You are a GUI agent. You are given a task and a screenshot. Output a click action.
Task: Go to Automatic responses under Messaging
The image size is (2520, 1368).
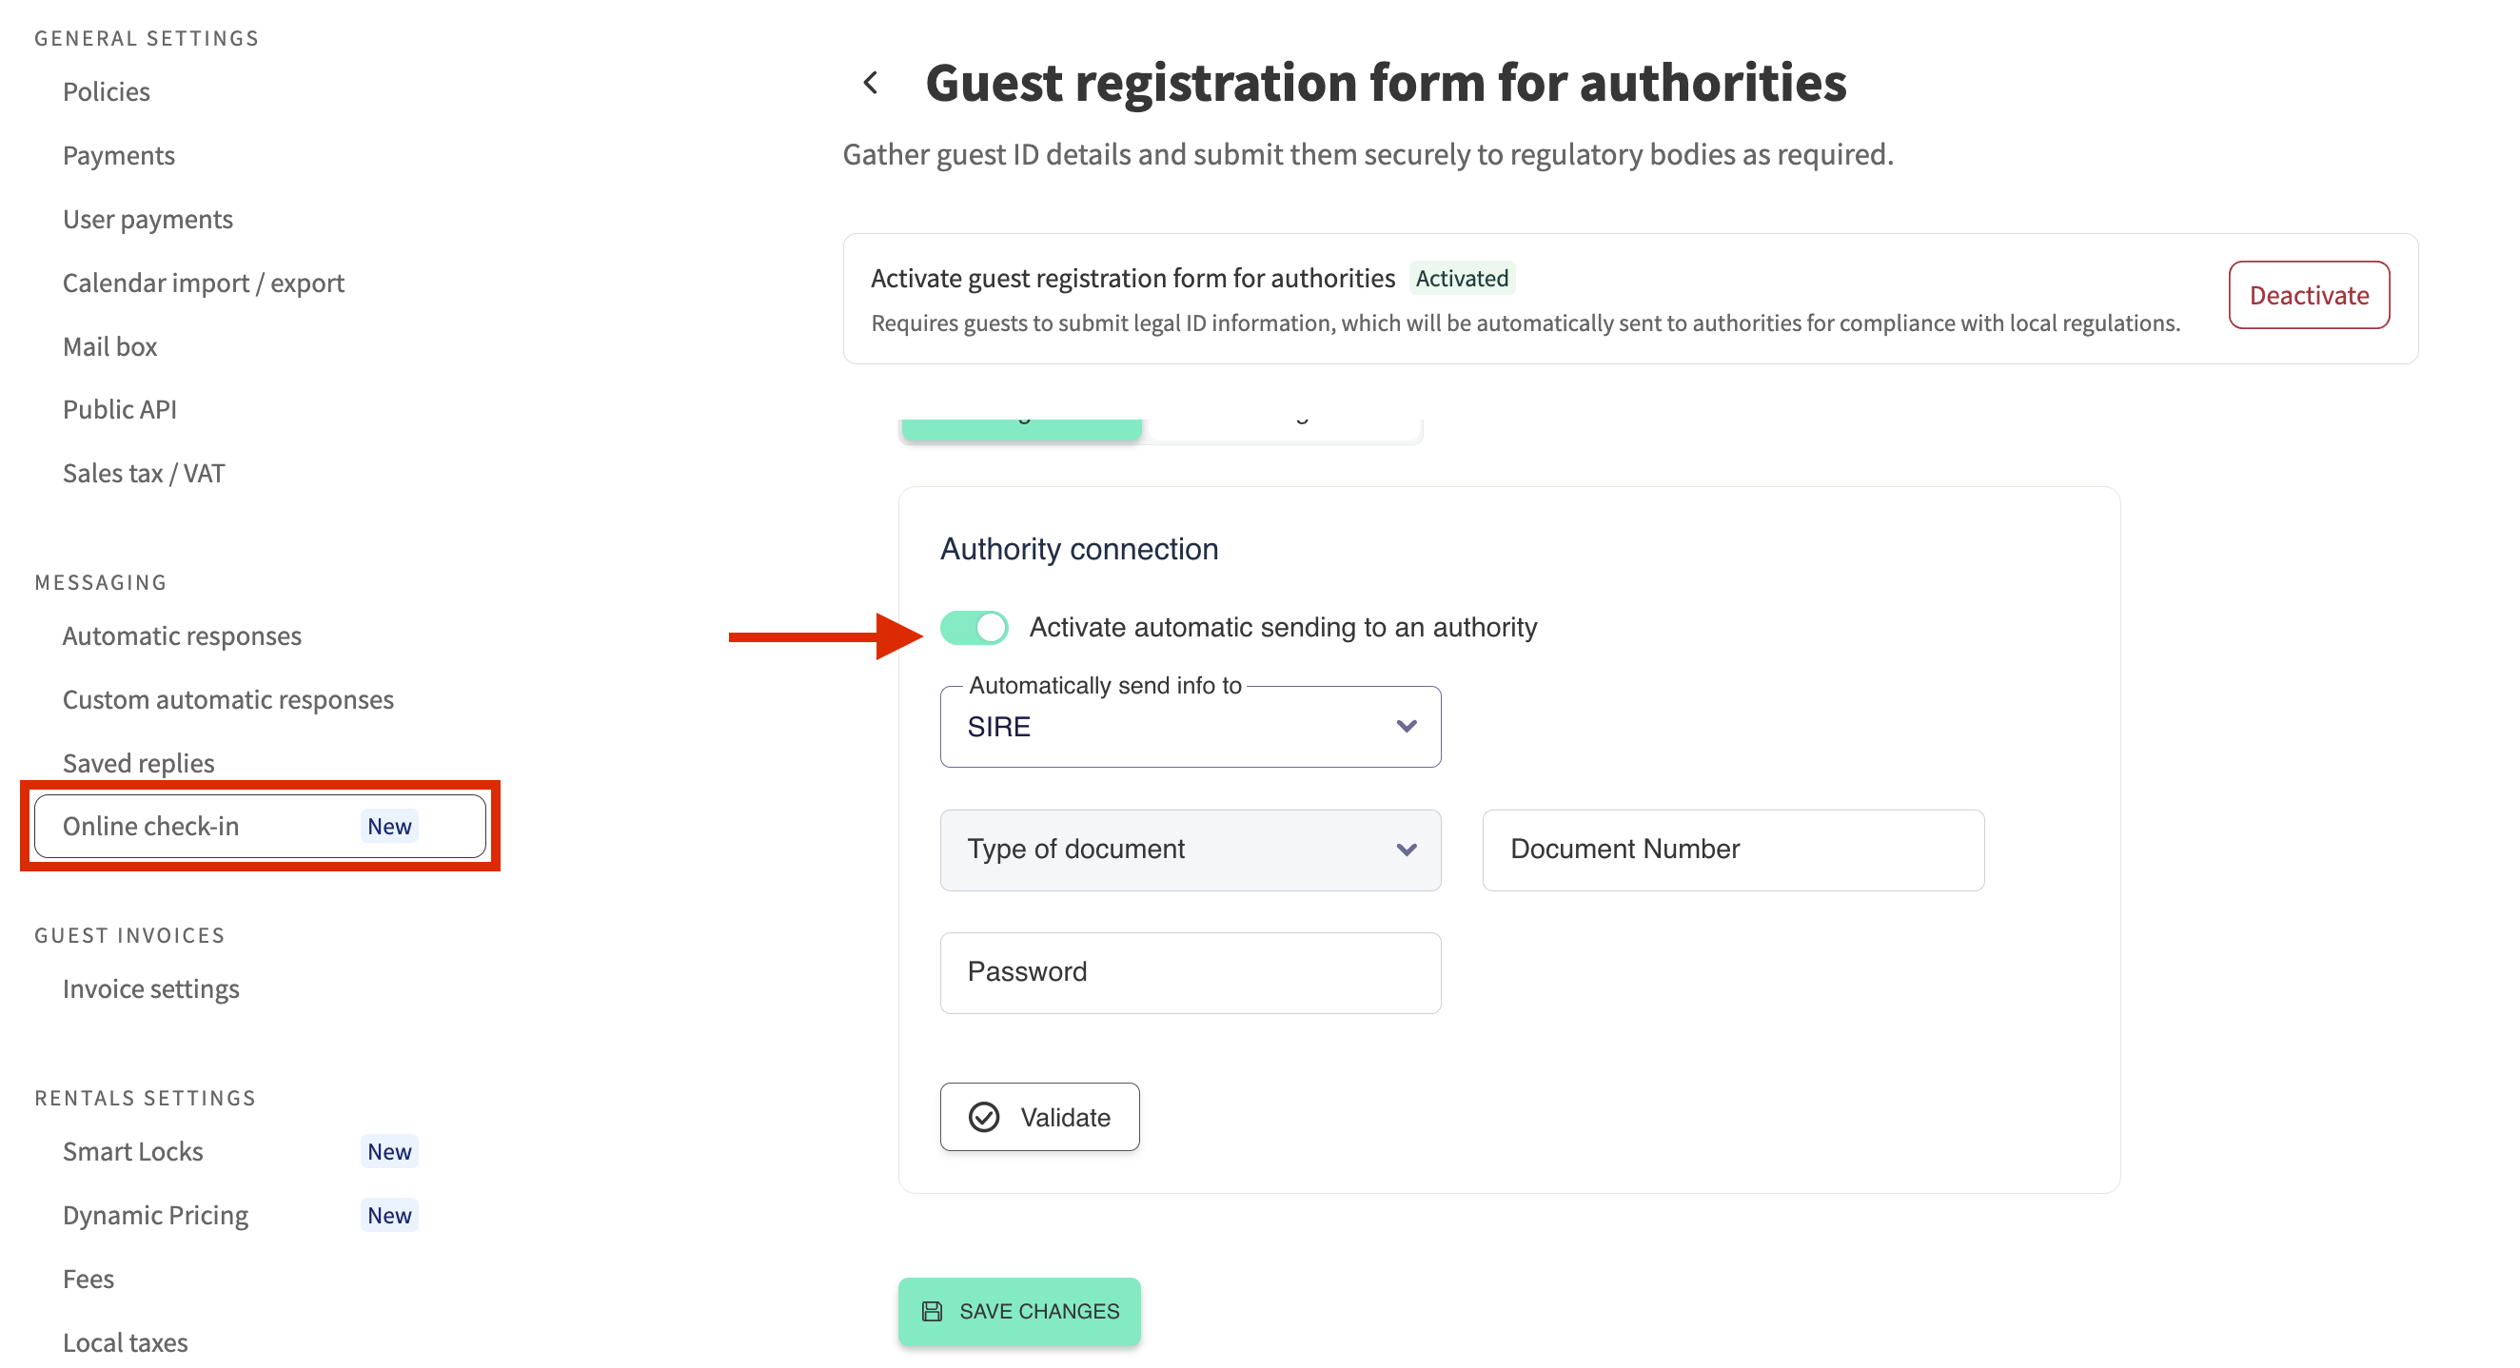coord(182,635)
